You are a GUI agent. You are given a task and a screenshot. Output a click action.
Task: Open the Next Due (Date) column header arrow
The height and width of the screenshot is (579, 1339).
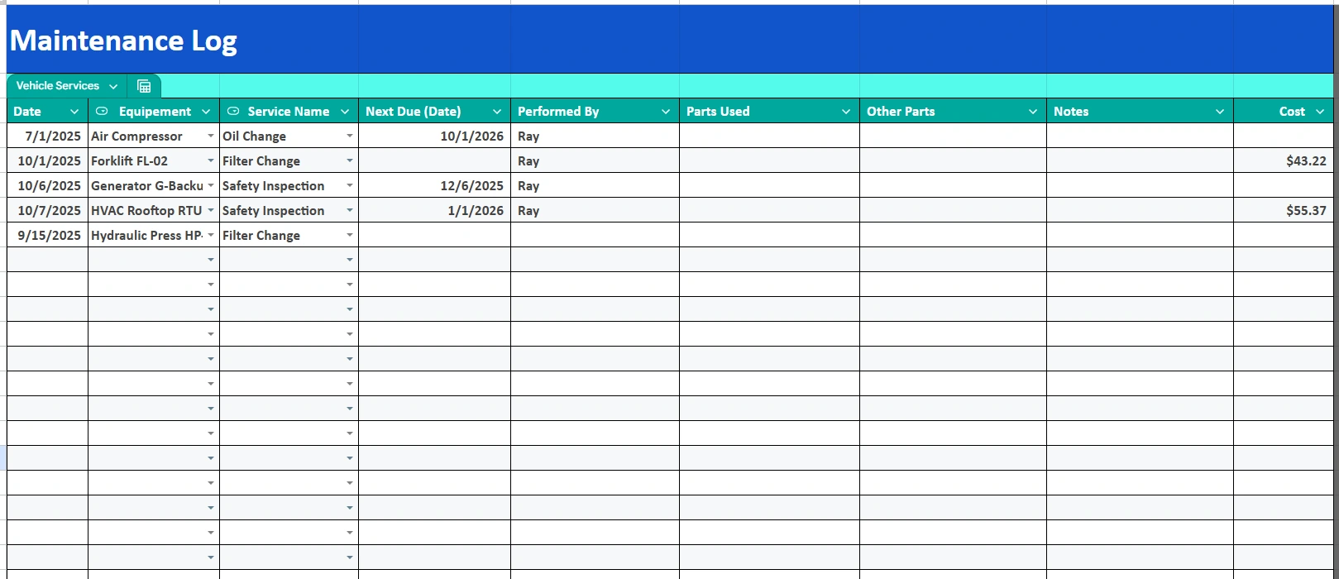click(x=497, y=112)
